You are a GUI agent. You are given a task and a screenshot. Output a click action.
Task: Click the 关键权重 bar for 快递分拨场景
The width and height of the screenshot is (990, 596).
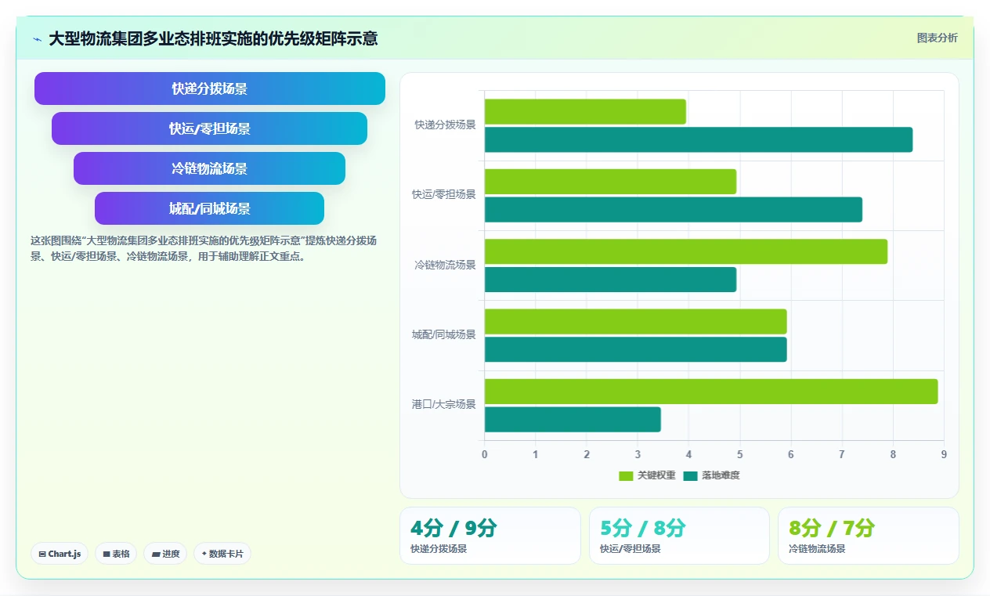[x=585, y=111]
